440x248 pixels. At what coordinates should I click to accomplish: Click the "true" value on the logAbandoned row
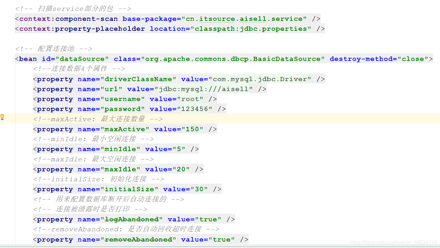click(x=208, y=219)
